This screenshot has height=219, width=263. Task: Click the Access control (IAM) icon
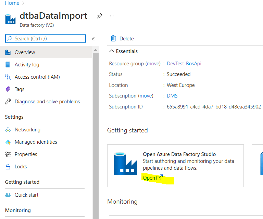click(8, 77)
